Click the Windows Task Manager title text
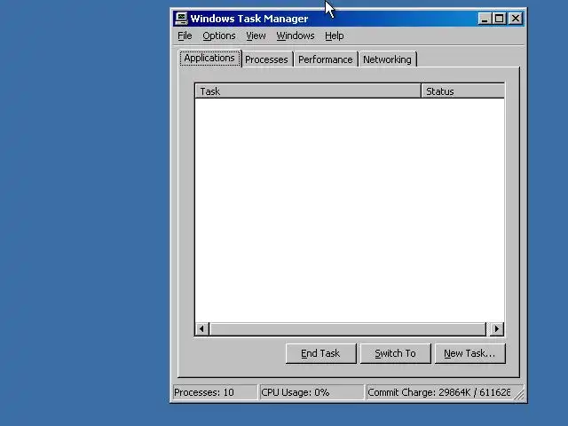The height and width of the screenshot is (426, 568). (x=249, y=19)
